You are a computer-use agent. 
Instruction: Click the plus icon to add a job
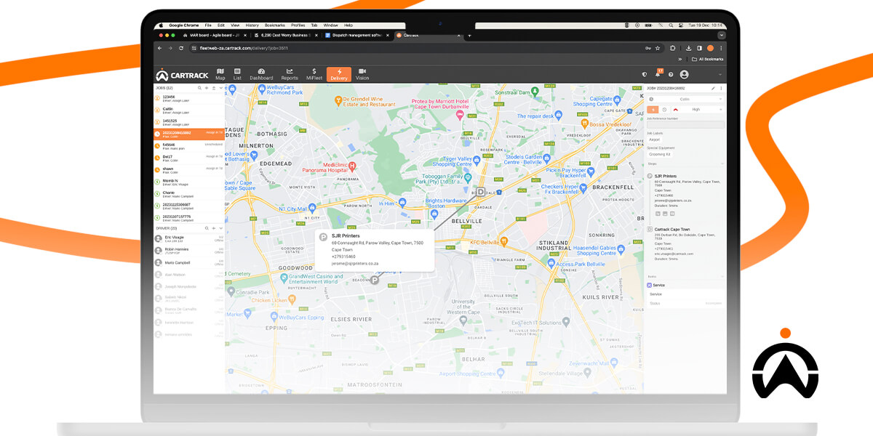click(207, 88)
